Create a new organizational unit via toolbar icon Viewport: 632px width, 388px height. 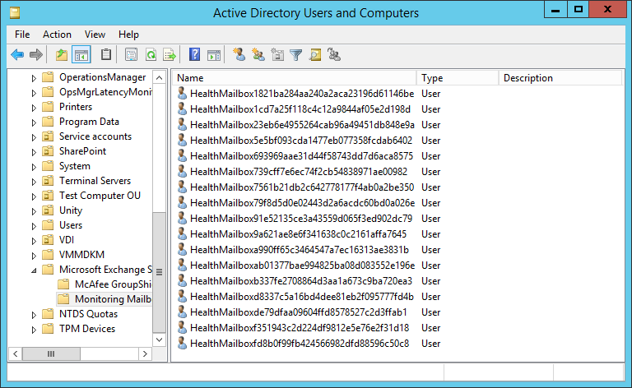point(277,54)
